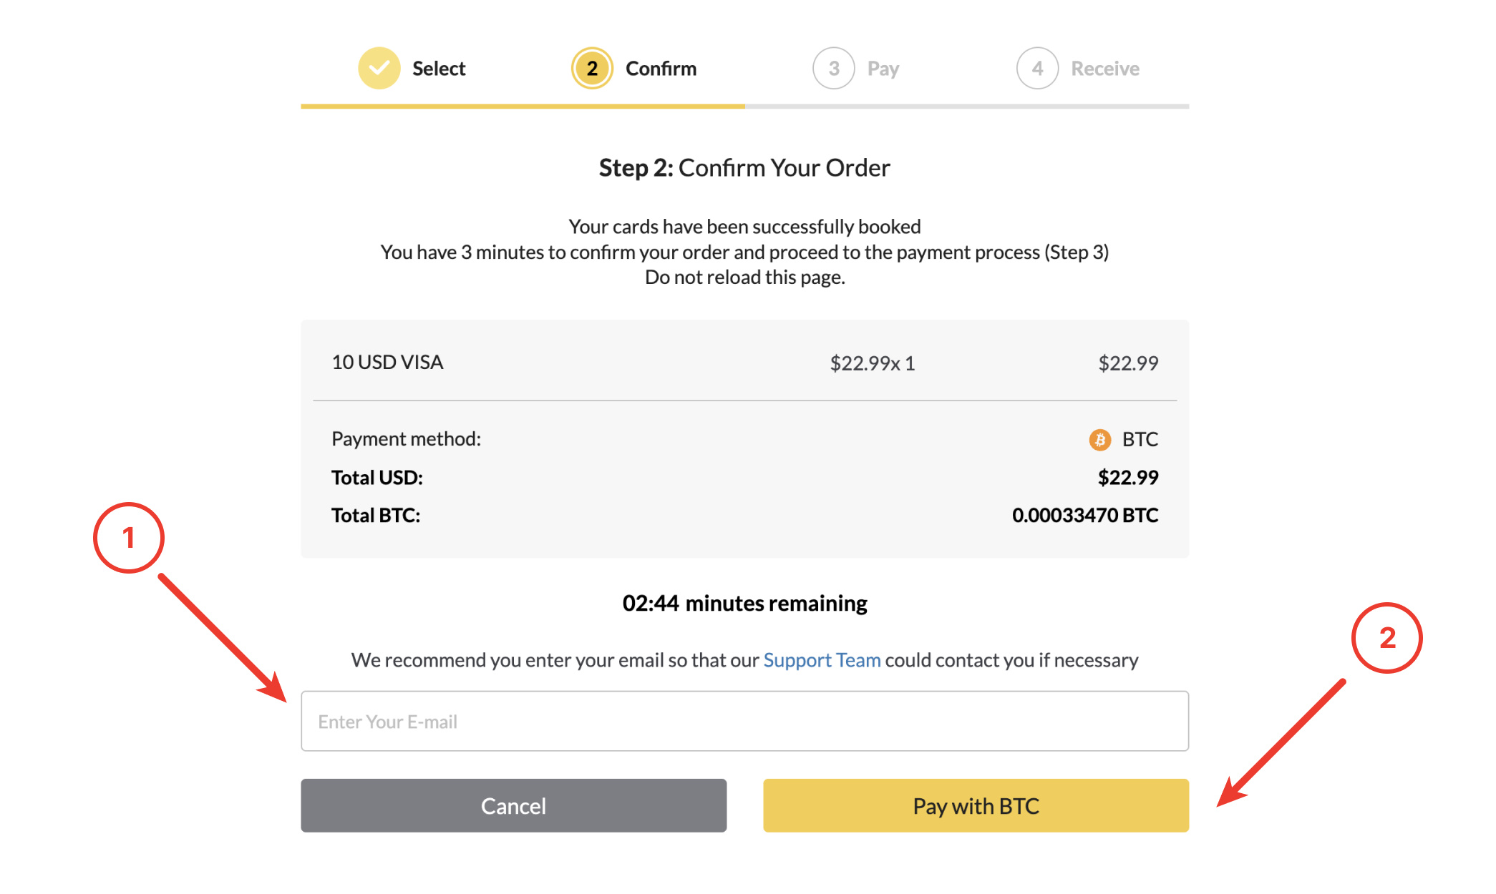Focus the Enter Your E-mail field
The height and width of the screenshot is (894, 1496).
[744, 721]
